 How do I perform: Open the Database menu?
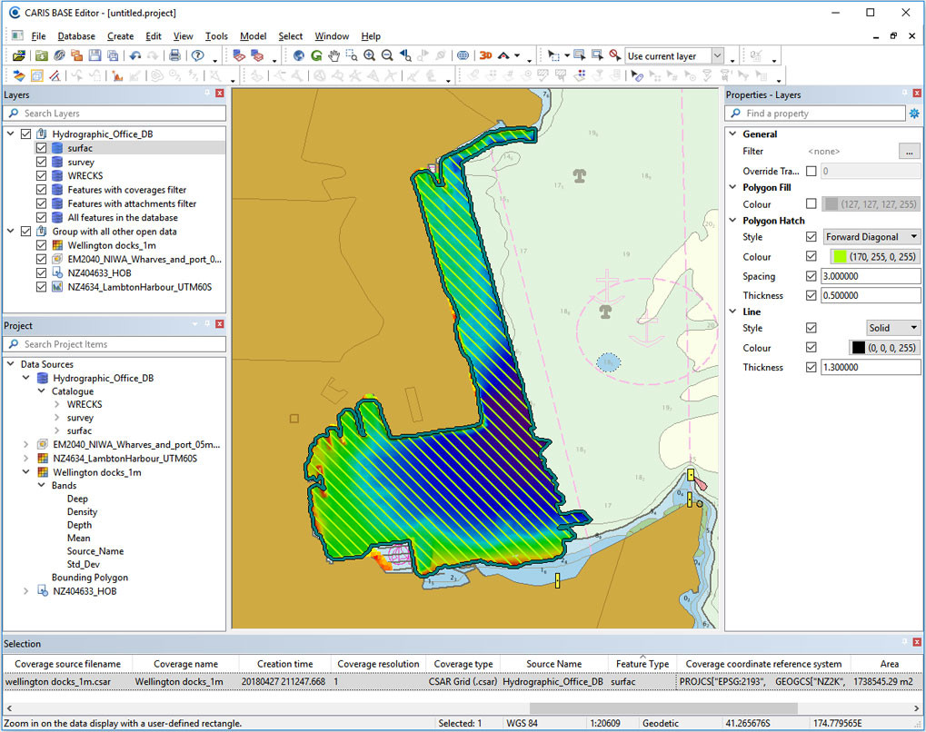(x=76, y=36)
